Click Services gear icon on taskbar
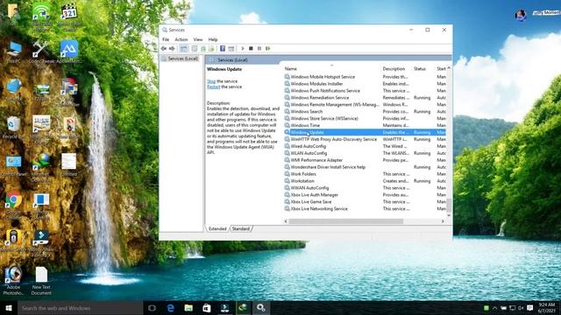This screenshot has height=315, width=561. [x=261, y=308]
